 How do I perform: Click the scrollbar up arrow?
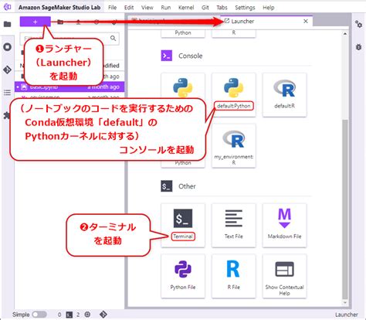pyautogui.click(x=345, y=34)
